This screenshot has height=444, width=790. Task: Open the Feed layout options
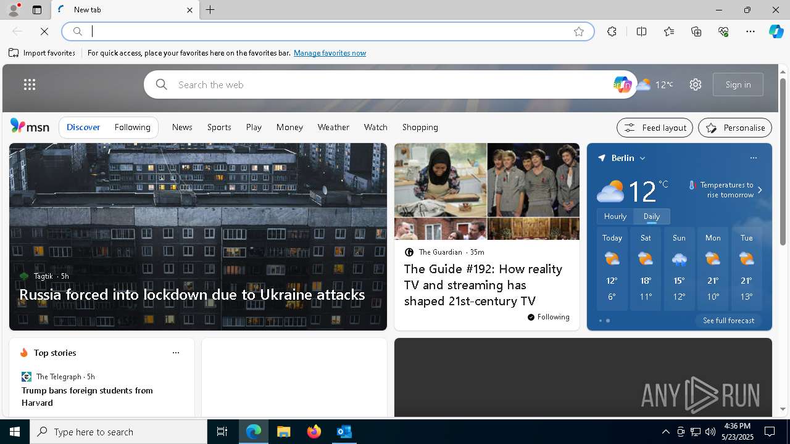click(655, 128)
